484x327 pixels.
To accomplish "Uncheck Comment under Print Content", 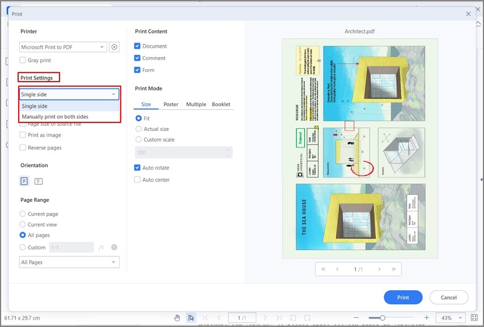I will click(x=137, y=58).
